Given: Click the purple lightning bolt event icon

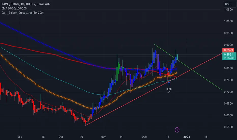Looking at the screenshot, I should pos(177,130).
